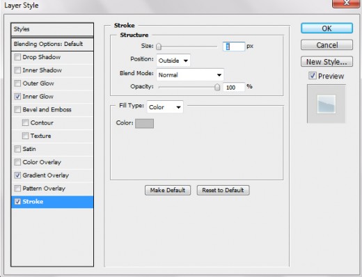Open the Gradient Overlay settings label

46,175
